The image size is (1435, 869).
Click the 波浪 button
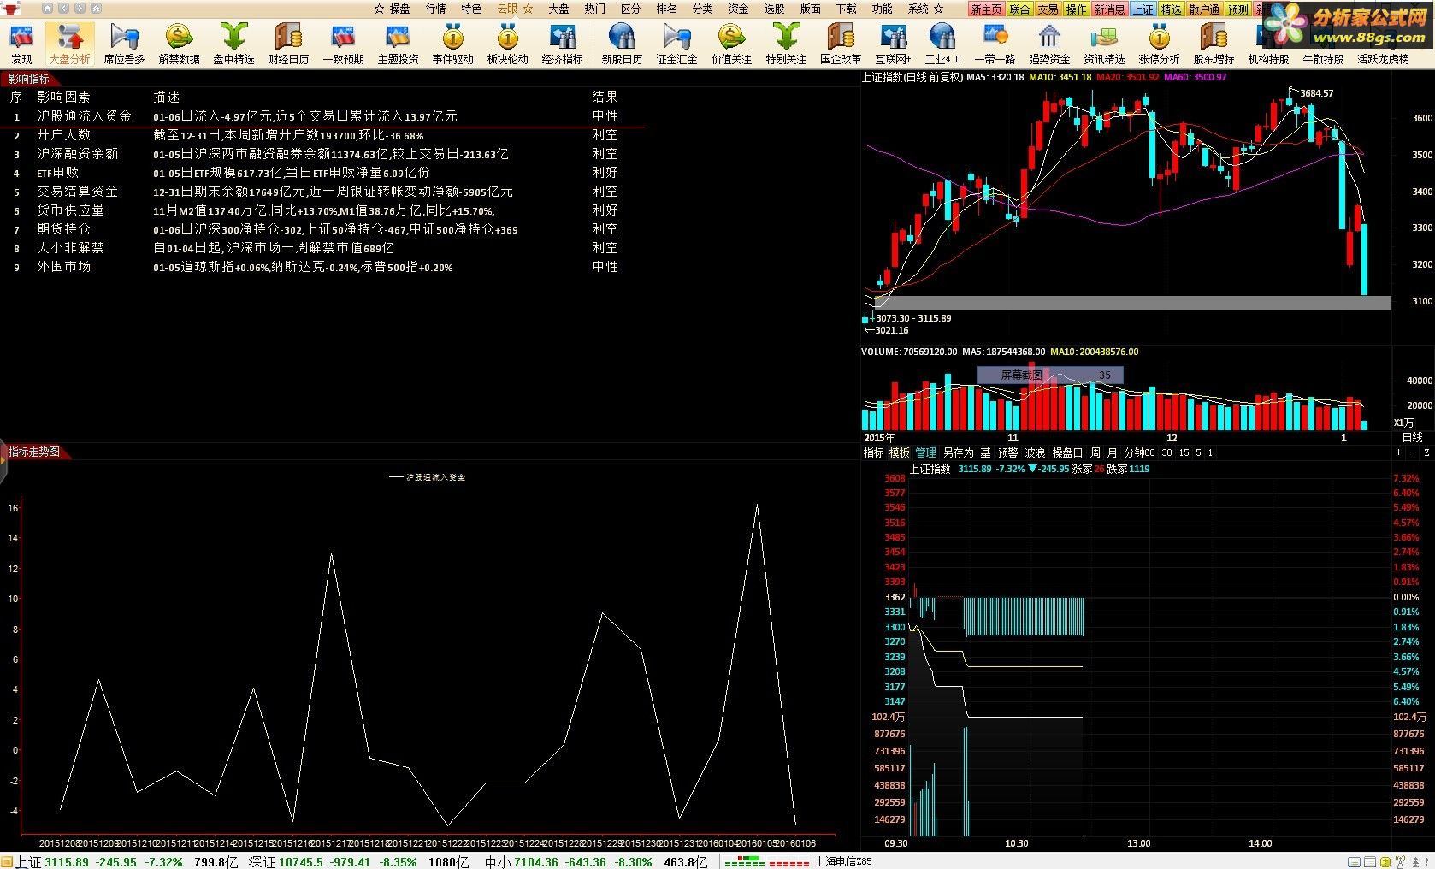(x=1035, y=452)
